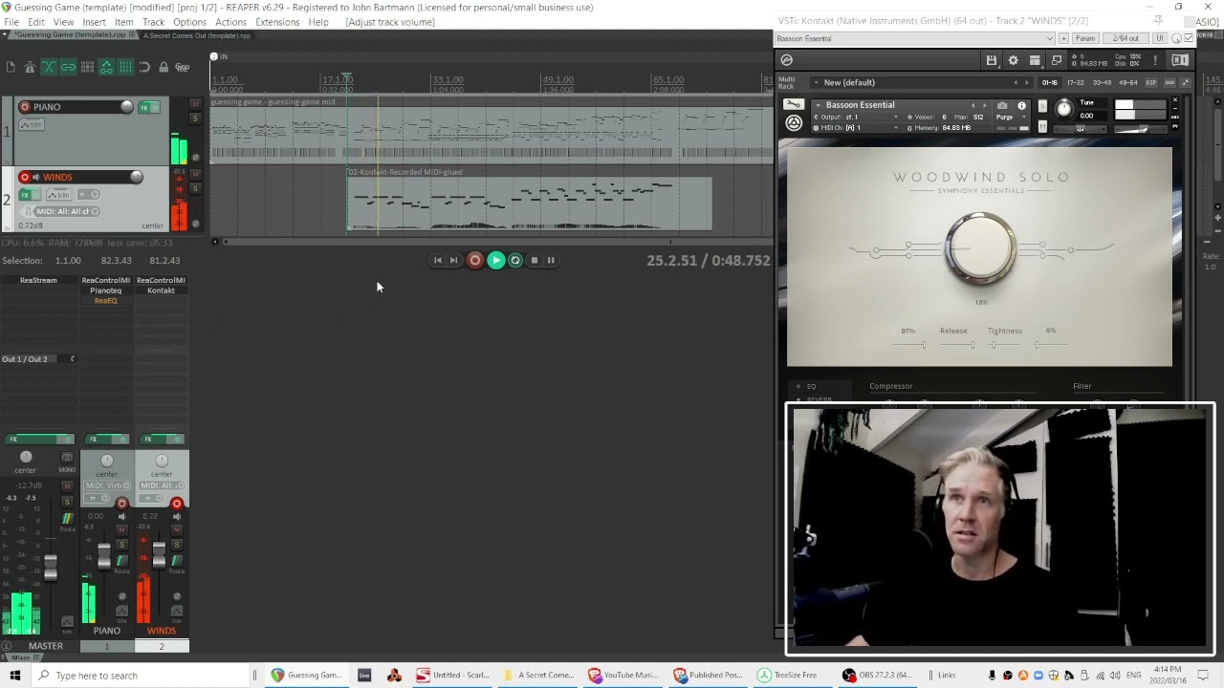This screenshot has width=1224, height=688.
Task: Toggle the locking padlock icon
Action: coord(164,67)
